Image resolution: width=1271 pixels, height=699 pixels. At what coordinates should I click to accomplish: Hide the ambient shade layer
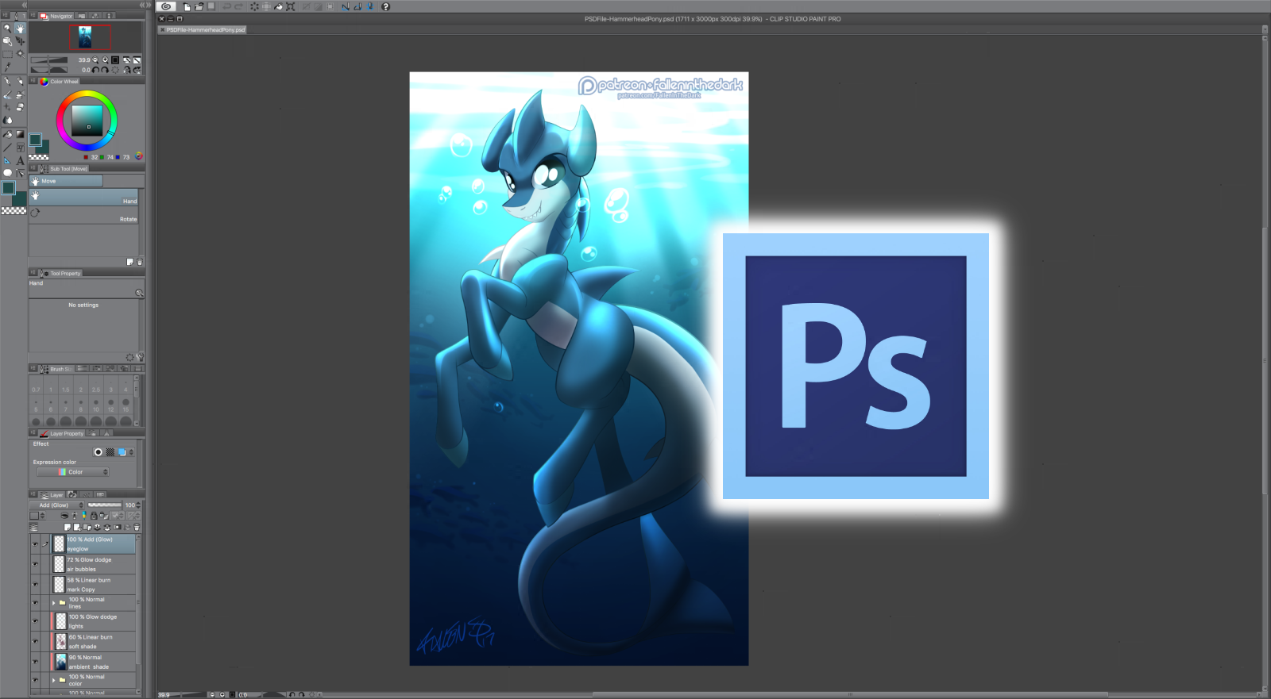click(35, 662)
